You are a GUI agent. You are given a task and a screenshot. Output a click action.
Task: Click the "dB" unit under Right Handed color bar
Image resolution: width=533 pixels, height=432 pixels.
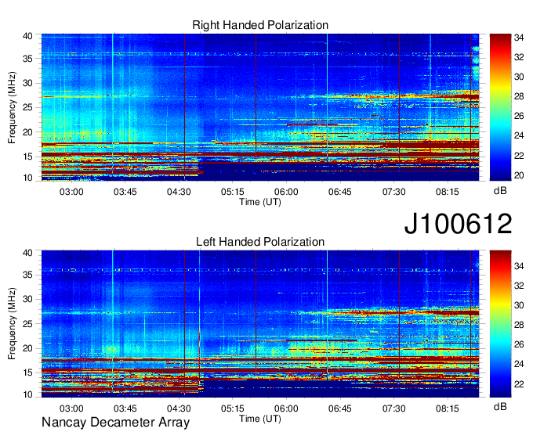point(500,191)
